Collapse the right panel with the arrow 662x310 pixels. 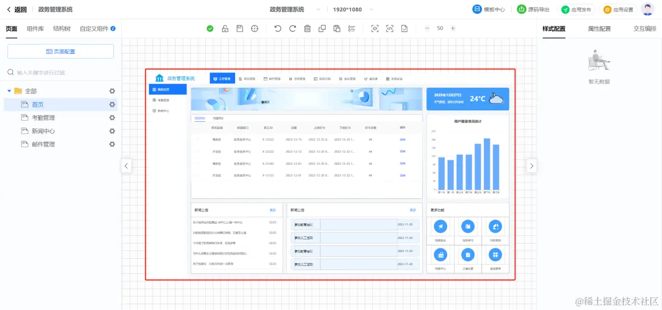click(531, 166)
